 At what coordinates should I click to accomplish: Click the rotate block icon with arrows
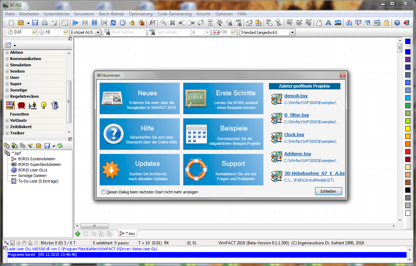pos(201,23)
